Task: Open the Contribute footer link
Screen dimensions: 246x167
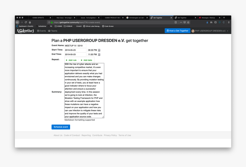Action: point(97,135)
